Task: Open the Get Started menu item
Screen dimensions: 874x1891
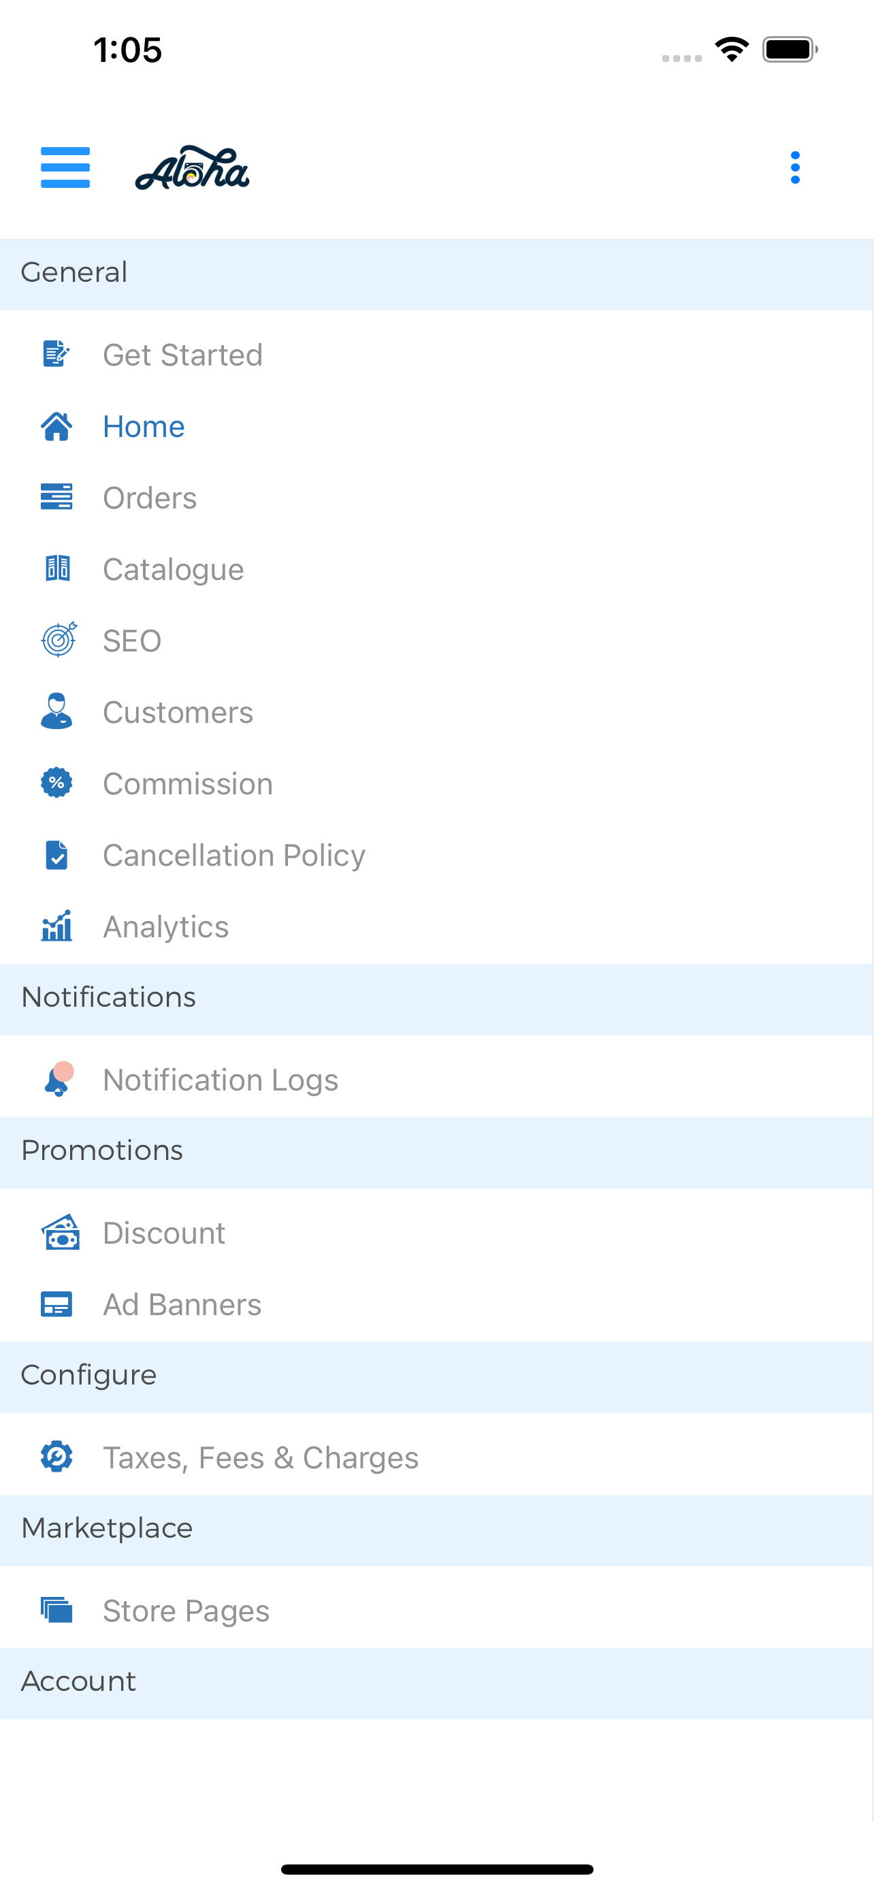Action: [436, 355]
